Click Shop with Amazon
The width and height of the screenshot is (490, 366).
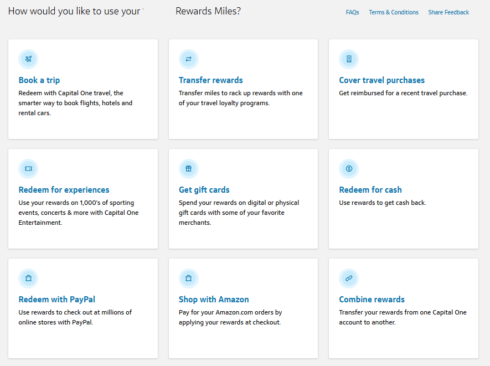click(214, 299)
